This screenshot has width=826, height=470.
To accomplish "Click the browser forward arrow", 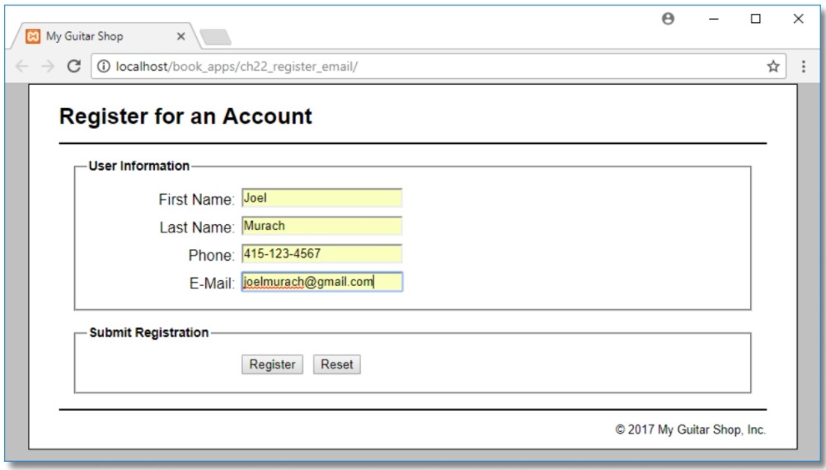I will pyautogui.click(x=48, y=67).
